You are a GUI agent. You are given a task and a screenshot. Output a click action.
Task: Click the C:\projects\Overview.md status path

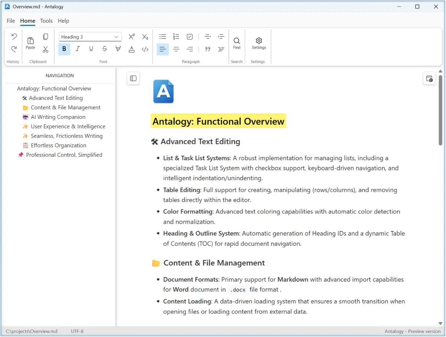32,331
